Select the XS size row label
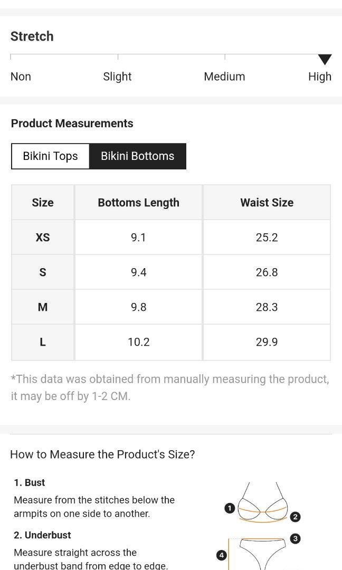342x570 pixels. [43, 237]
